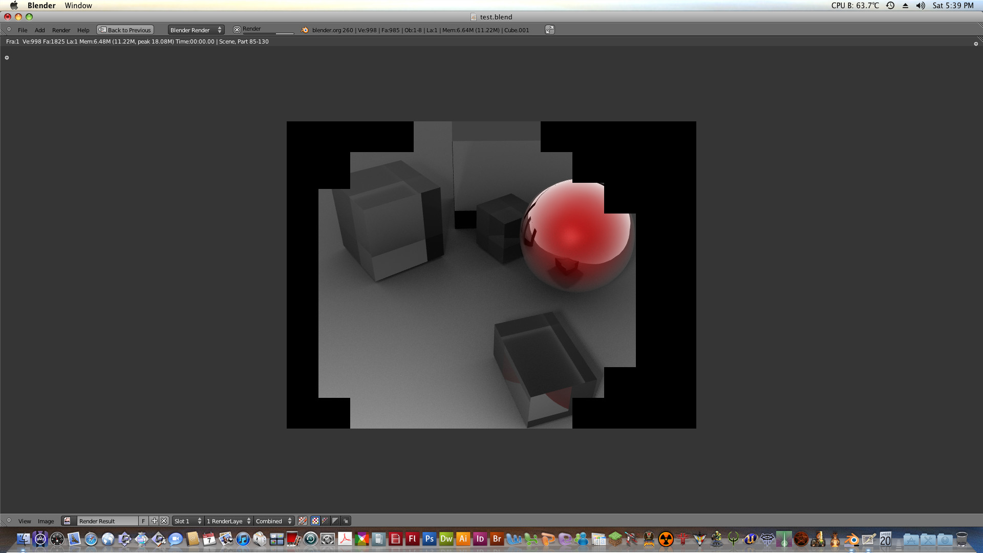
Task: Click the Back to Previous button
Action: point(125,30)
